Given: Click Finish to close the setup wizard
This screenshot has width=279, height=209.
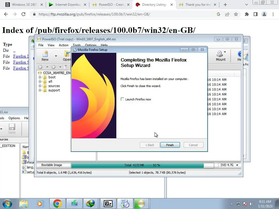Looking at the screenshot, I should 170,145.
